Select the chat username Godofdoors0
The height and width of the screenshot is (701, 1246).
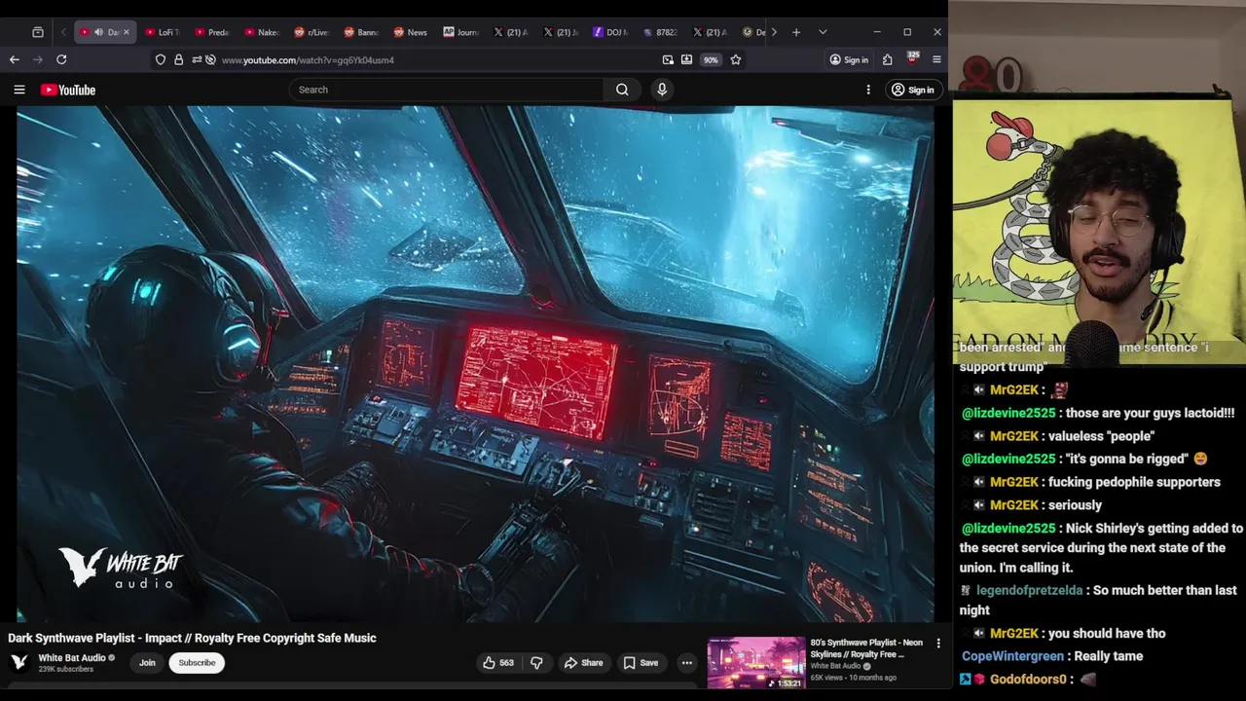point(1028,679)
